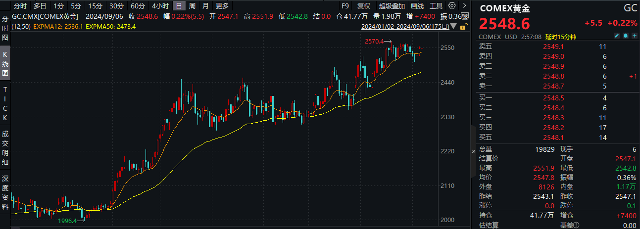The height and width of the screenshot is (229, 640).
Task: Select the 月 monthly interval
Action: tap(205, 6)
